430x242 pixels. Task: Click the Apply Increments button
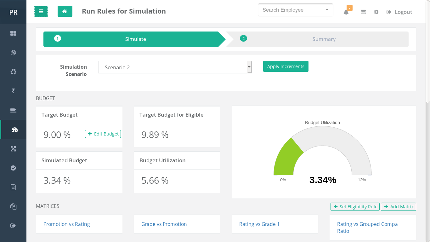tap(286, 66)
